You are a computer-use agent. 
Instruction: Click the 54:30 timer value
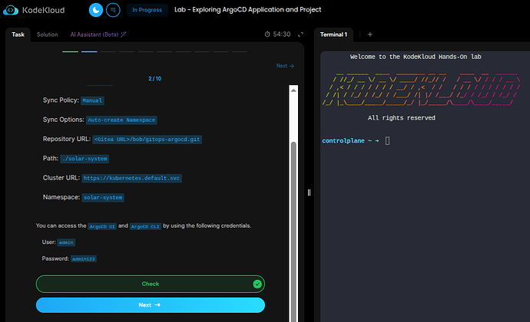tap(282, 34)
